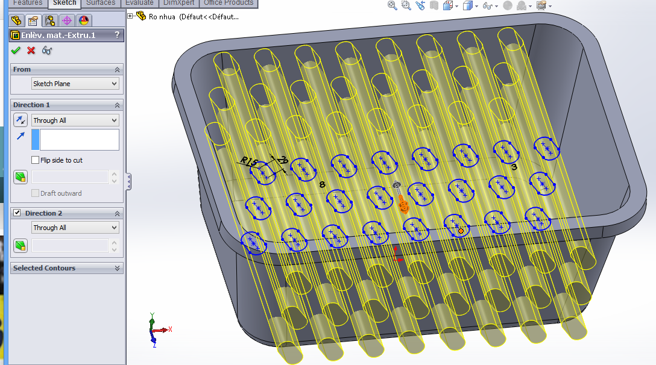Expand the Selected Contours section
The width and height of the screenshot is (656, 365).
(117, 268)
